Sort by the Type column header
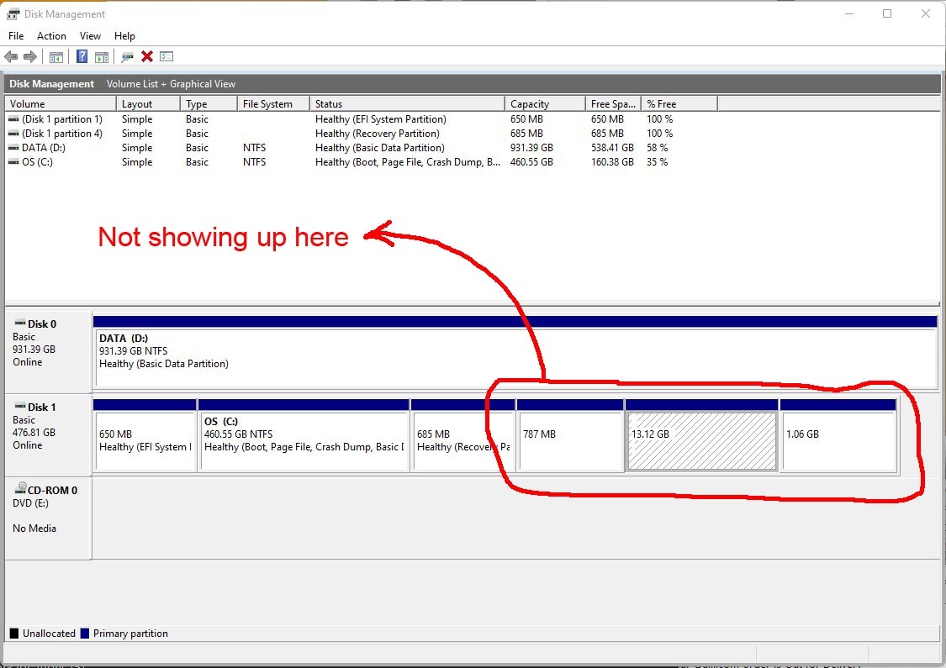 tap(209, 103)
